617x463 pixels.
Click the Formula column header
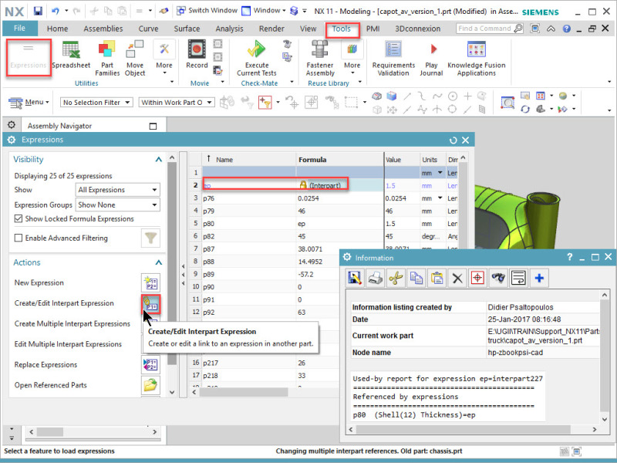(x=339, y=160)
